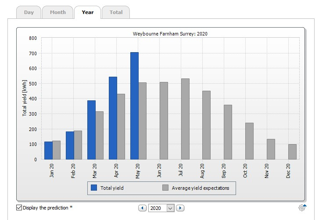Click the Dec 20 axis label
The height and width of the screenshot is (220, 326).
tap(288, 171)
